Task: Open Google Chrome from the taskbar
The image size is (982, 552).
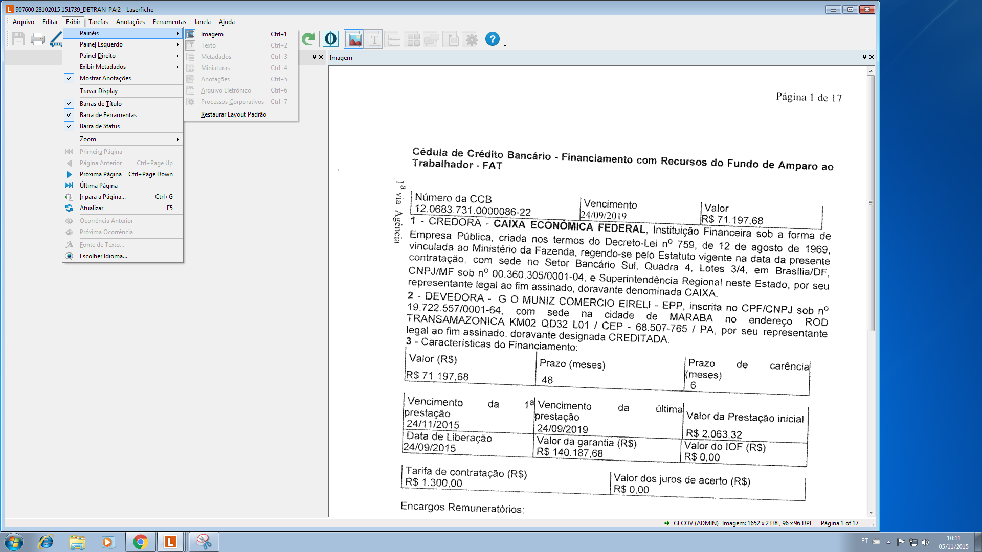Action: tap(140, 542)
